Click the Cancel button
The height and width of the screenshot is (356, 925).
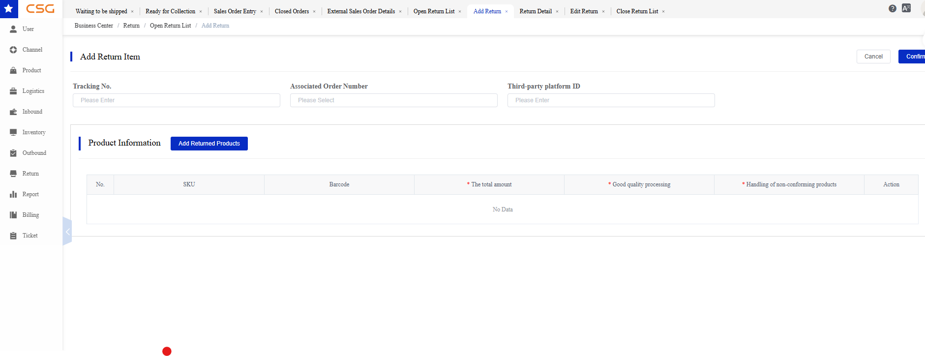coord(873,57)
